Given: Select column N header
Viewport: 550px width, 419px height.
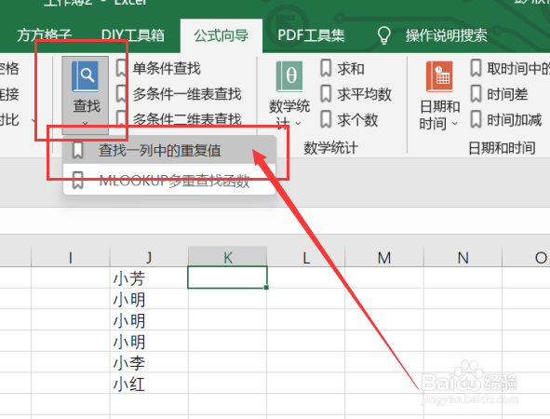Looking at the screenshot, I should [463, 257].
